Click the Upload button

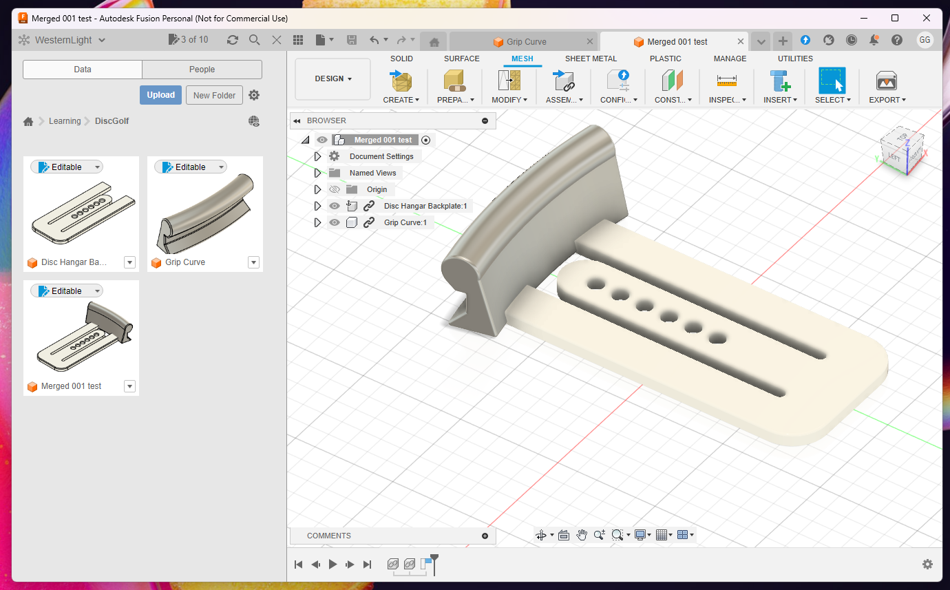pos(160,95)
